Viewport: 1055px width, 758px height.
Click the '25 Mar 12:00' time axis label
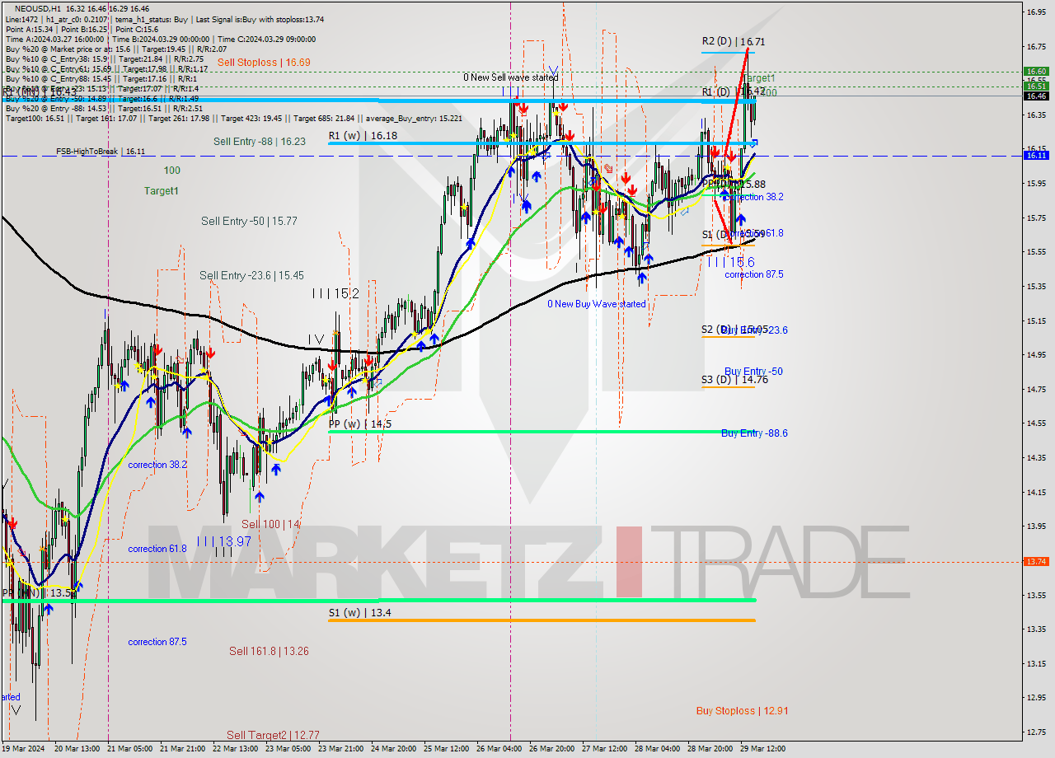click(x=447, y=749)
